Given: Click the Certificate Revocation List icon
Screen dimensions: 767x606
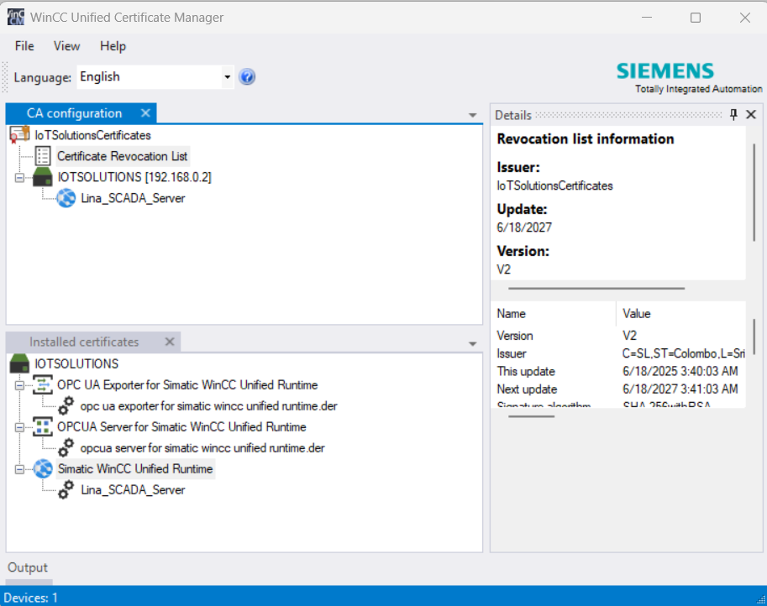Looking at the screenshot, I should (43, 156).
